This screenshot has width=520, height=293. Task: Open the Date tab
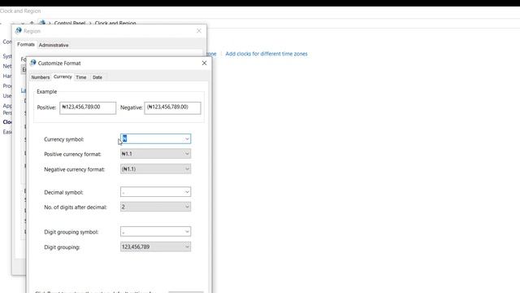click(x=97, y=77)
